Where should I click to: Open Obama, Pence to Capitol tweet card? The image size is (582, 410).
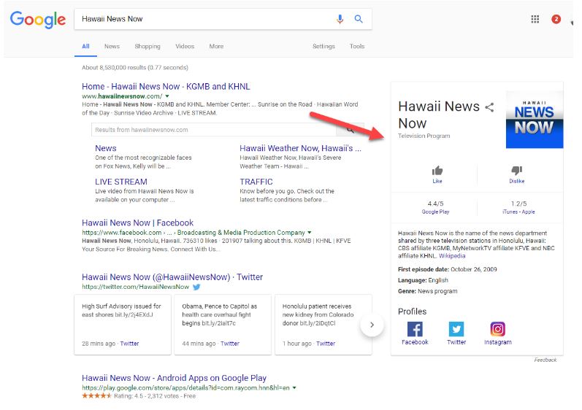tap(223, 325)
